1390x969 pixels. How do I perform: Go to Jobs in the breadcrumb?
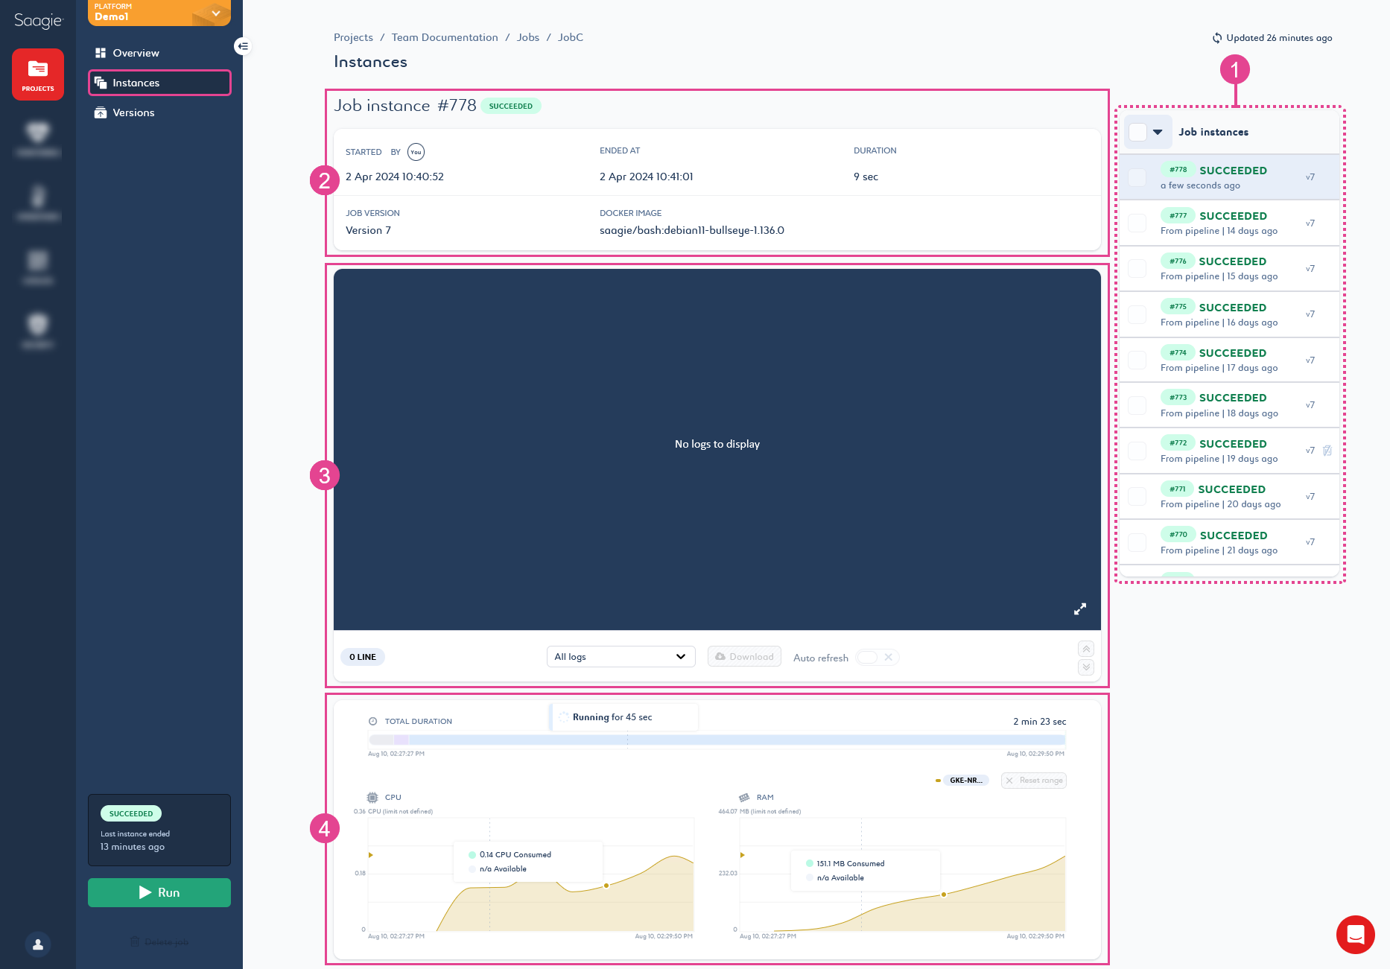point(528,37)
